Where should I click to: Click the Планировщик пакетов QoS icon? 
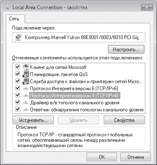pos(26,74)
